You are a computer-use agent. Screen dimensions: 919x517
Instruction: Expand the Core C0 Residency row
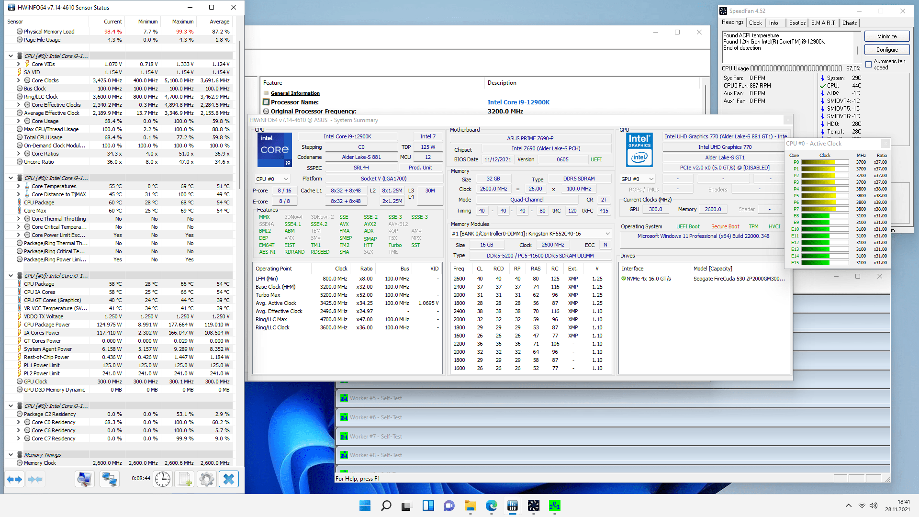(x=19, y=422)
